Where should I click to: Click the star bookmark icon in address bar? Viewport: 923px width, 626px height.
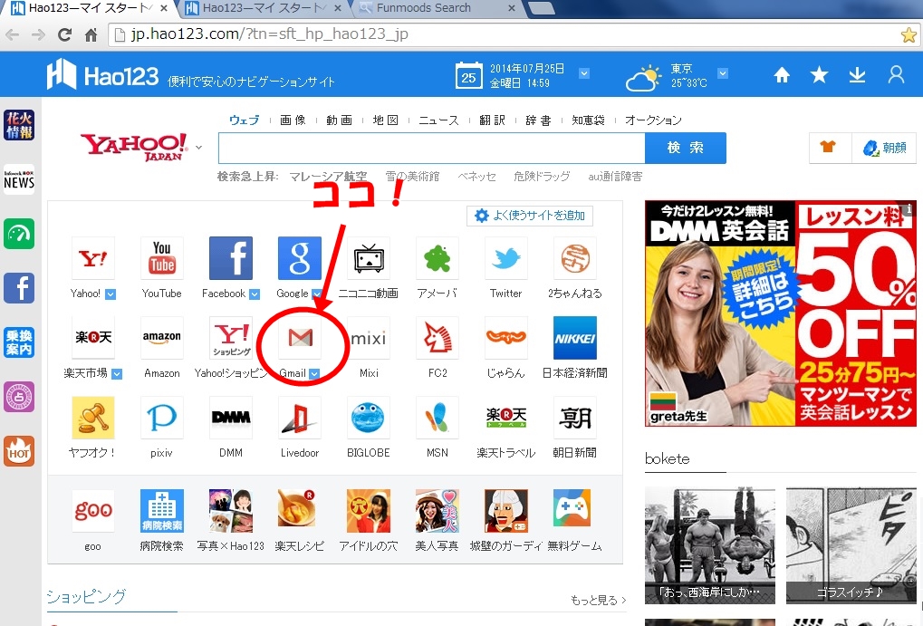pyautogui.click(x=909, y=35)
